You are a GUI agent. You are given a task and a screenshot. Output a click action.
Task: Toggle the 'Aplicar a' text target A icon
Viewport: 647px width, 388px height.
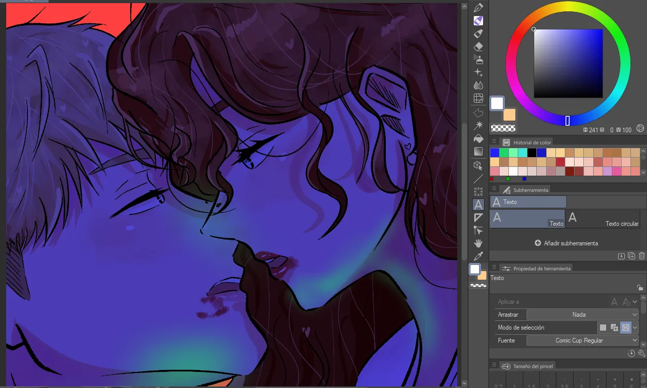point(614,302)
